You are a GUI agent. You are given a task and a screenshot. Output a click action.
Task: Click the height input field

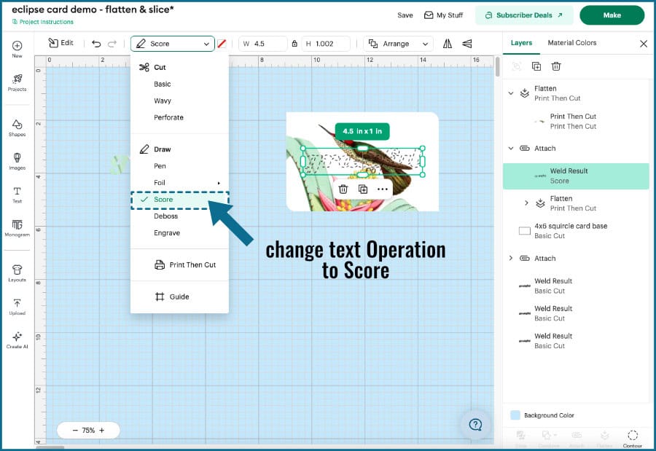coord(326,44)
